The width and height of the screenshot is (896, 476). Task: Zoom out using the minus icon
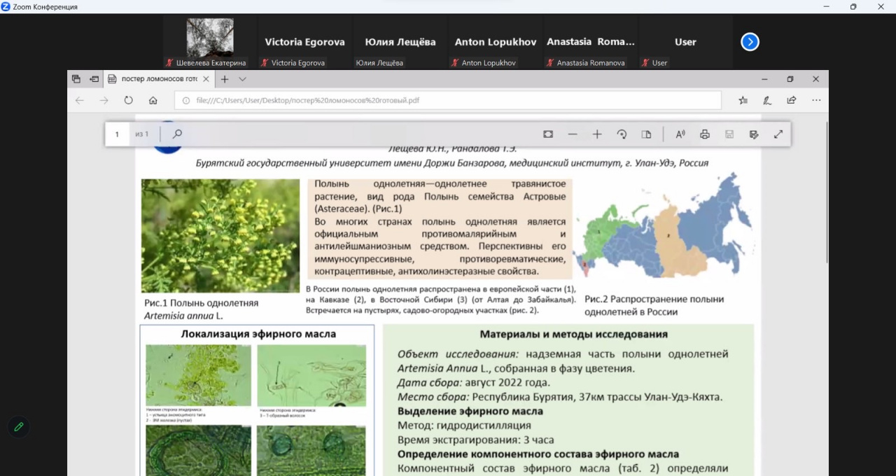coord(573,134)
